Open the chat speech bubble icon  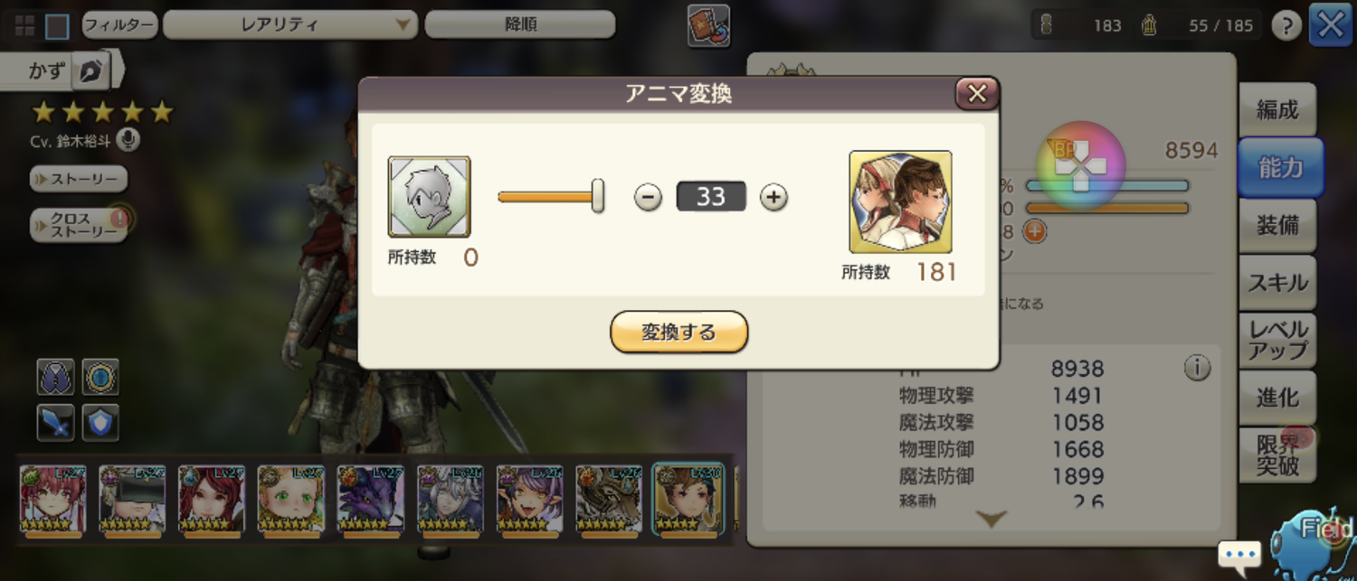(1239, 553)
